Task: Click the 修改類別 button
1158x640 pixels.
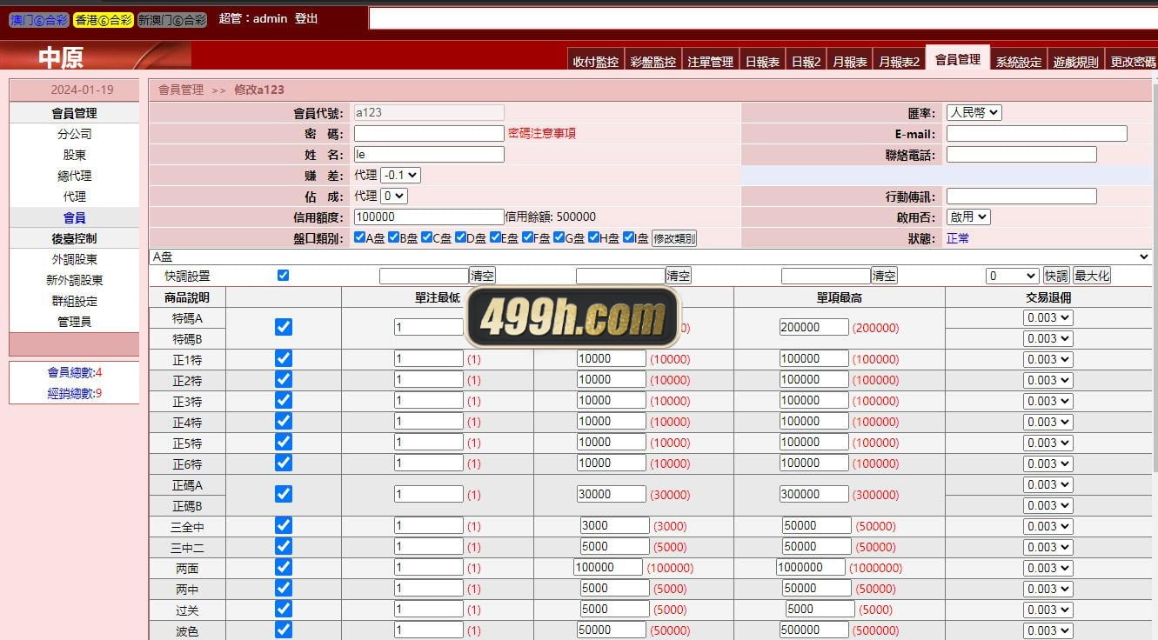Action: click(x=674, y=238)
